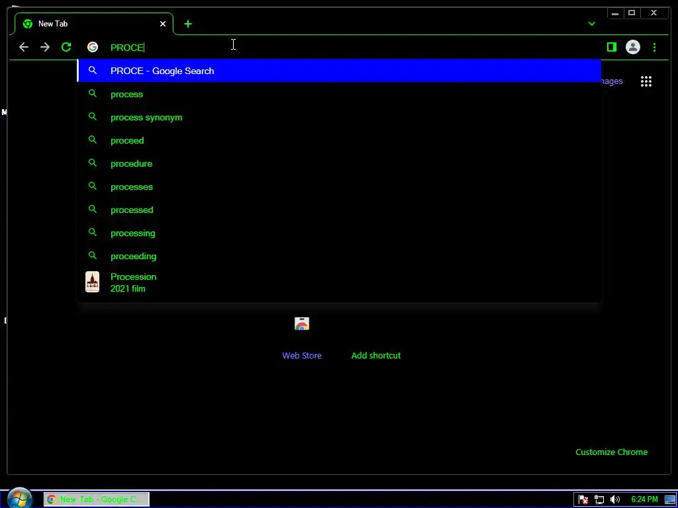Close the New Tab tab
Viewport: 678px width, 508px height.
click(163, 24)
